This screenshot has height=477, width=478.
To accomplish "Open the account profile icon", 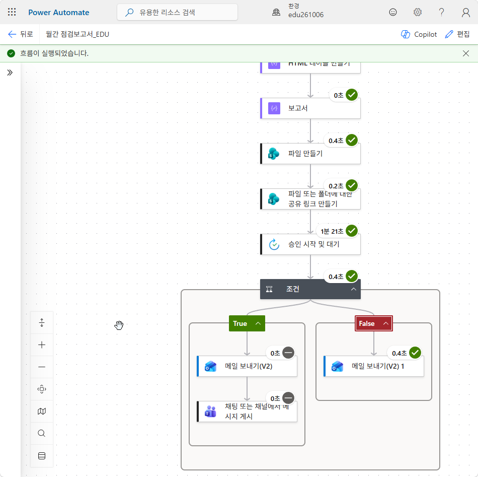I will pyautogui.click(x=466, y=12).
